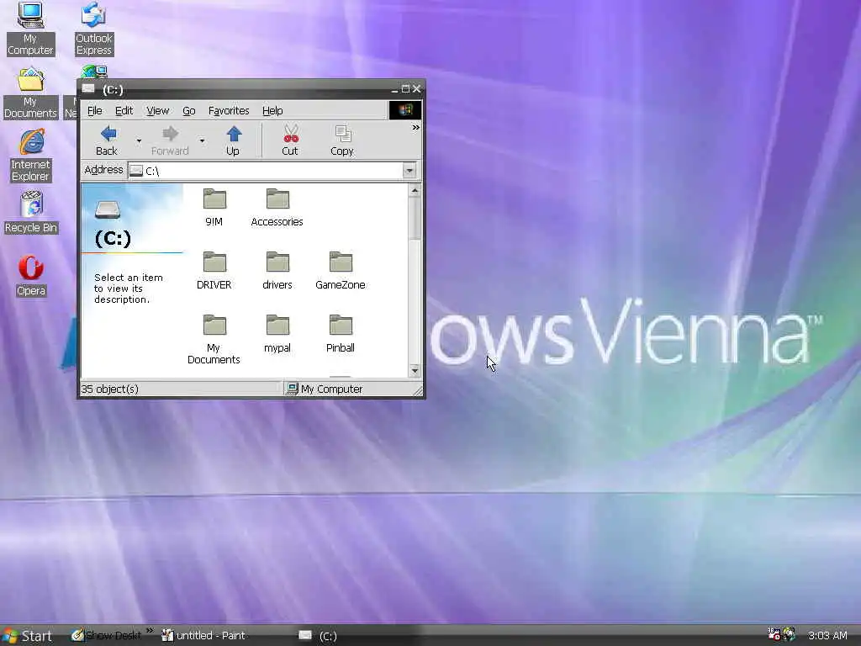Open the Forward history dropdown arrow
This screenshot has height=646, width=861.
point(202,141)
